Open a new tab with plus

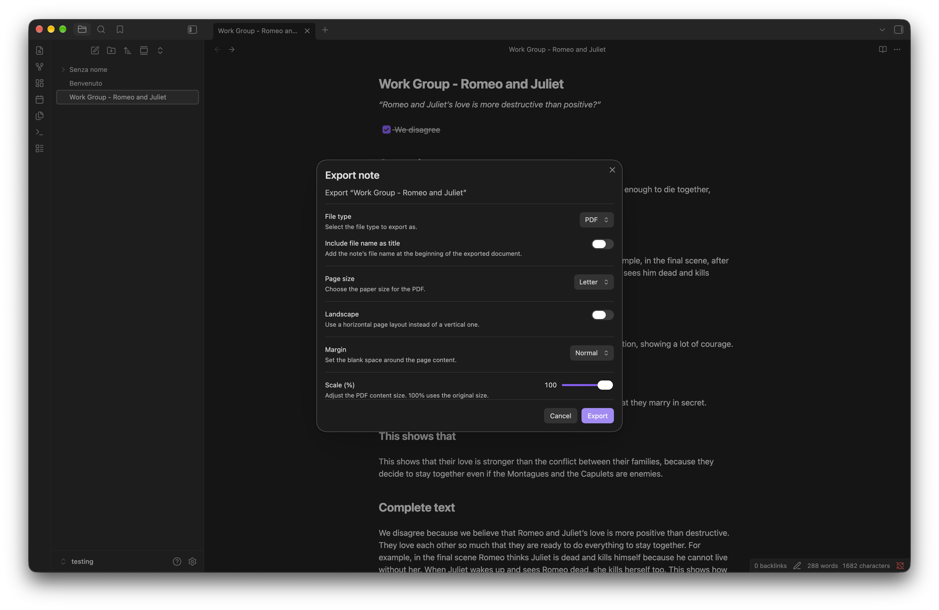pyautogui.click(x=325, y=30)
